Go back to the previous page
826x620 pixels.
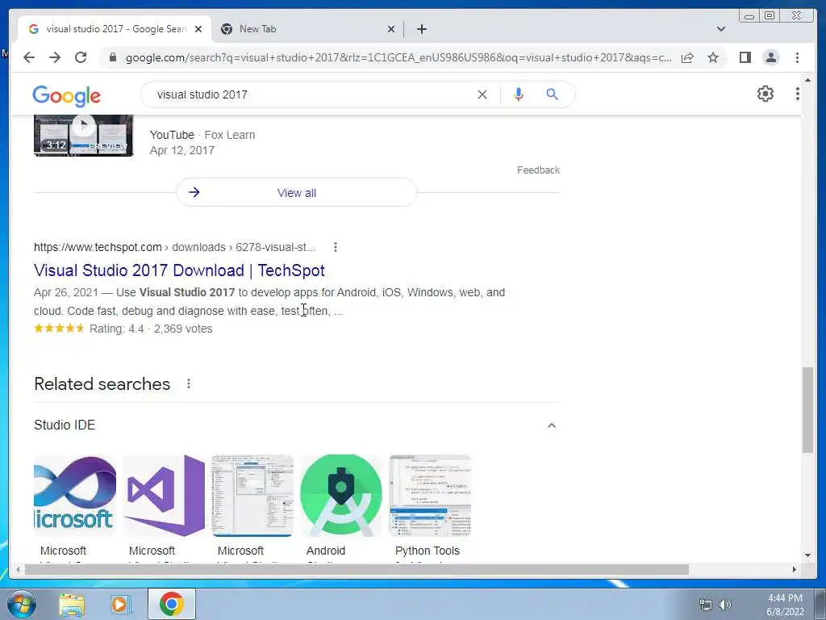[x=29, y=57]
